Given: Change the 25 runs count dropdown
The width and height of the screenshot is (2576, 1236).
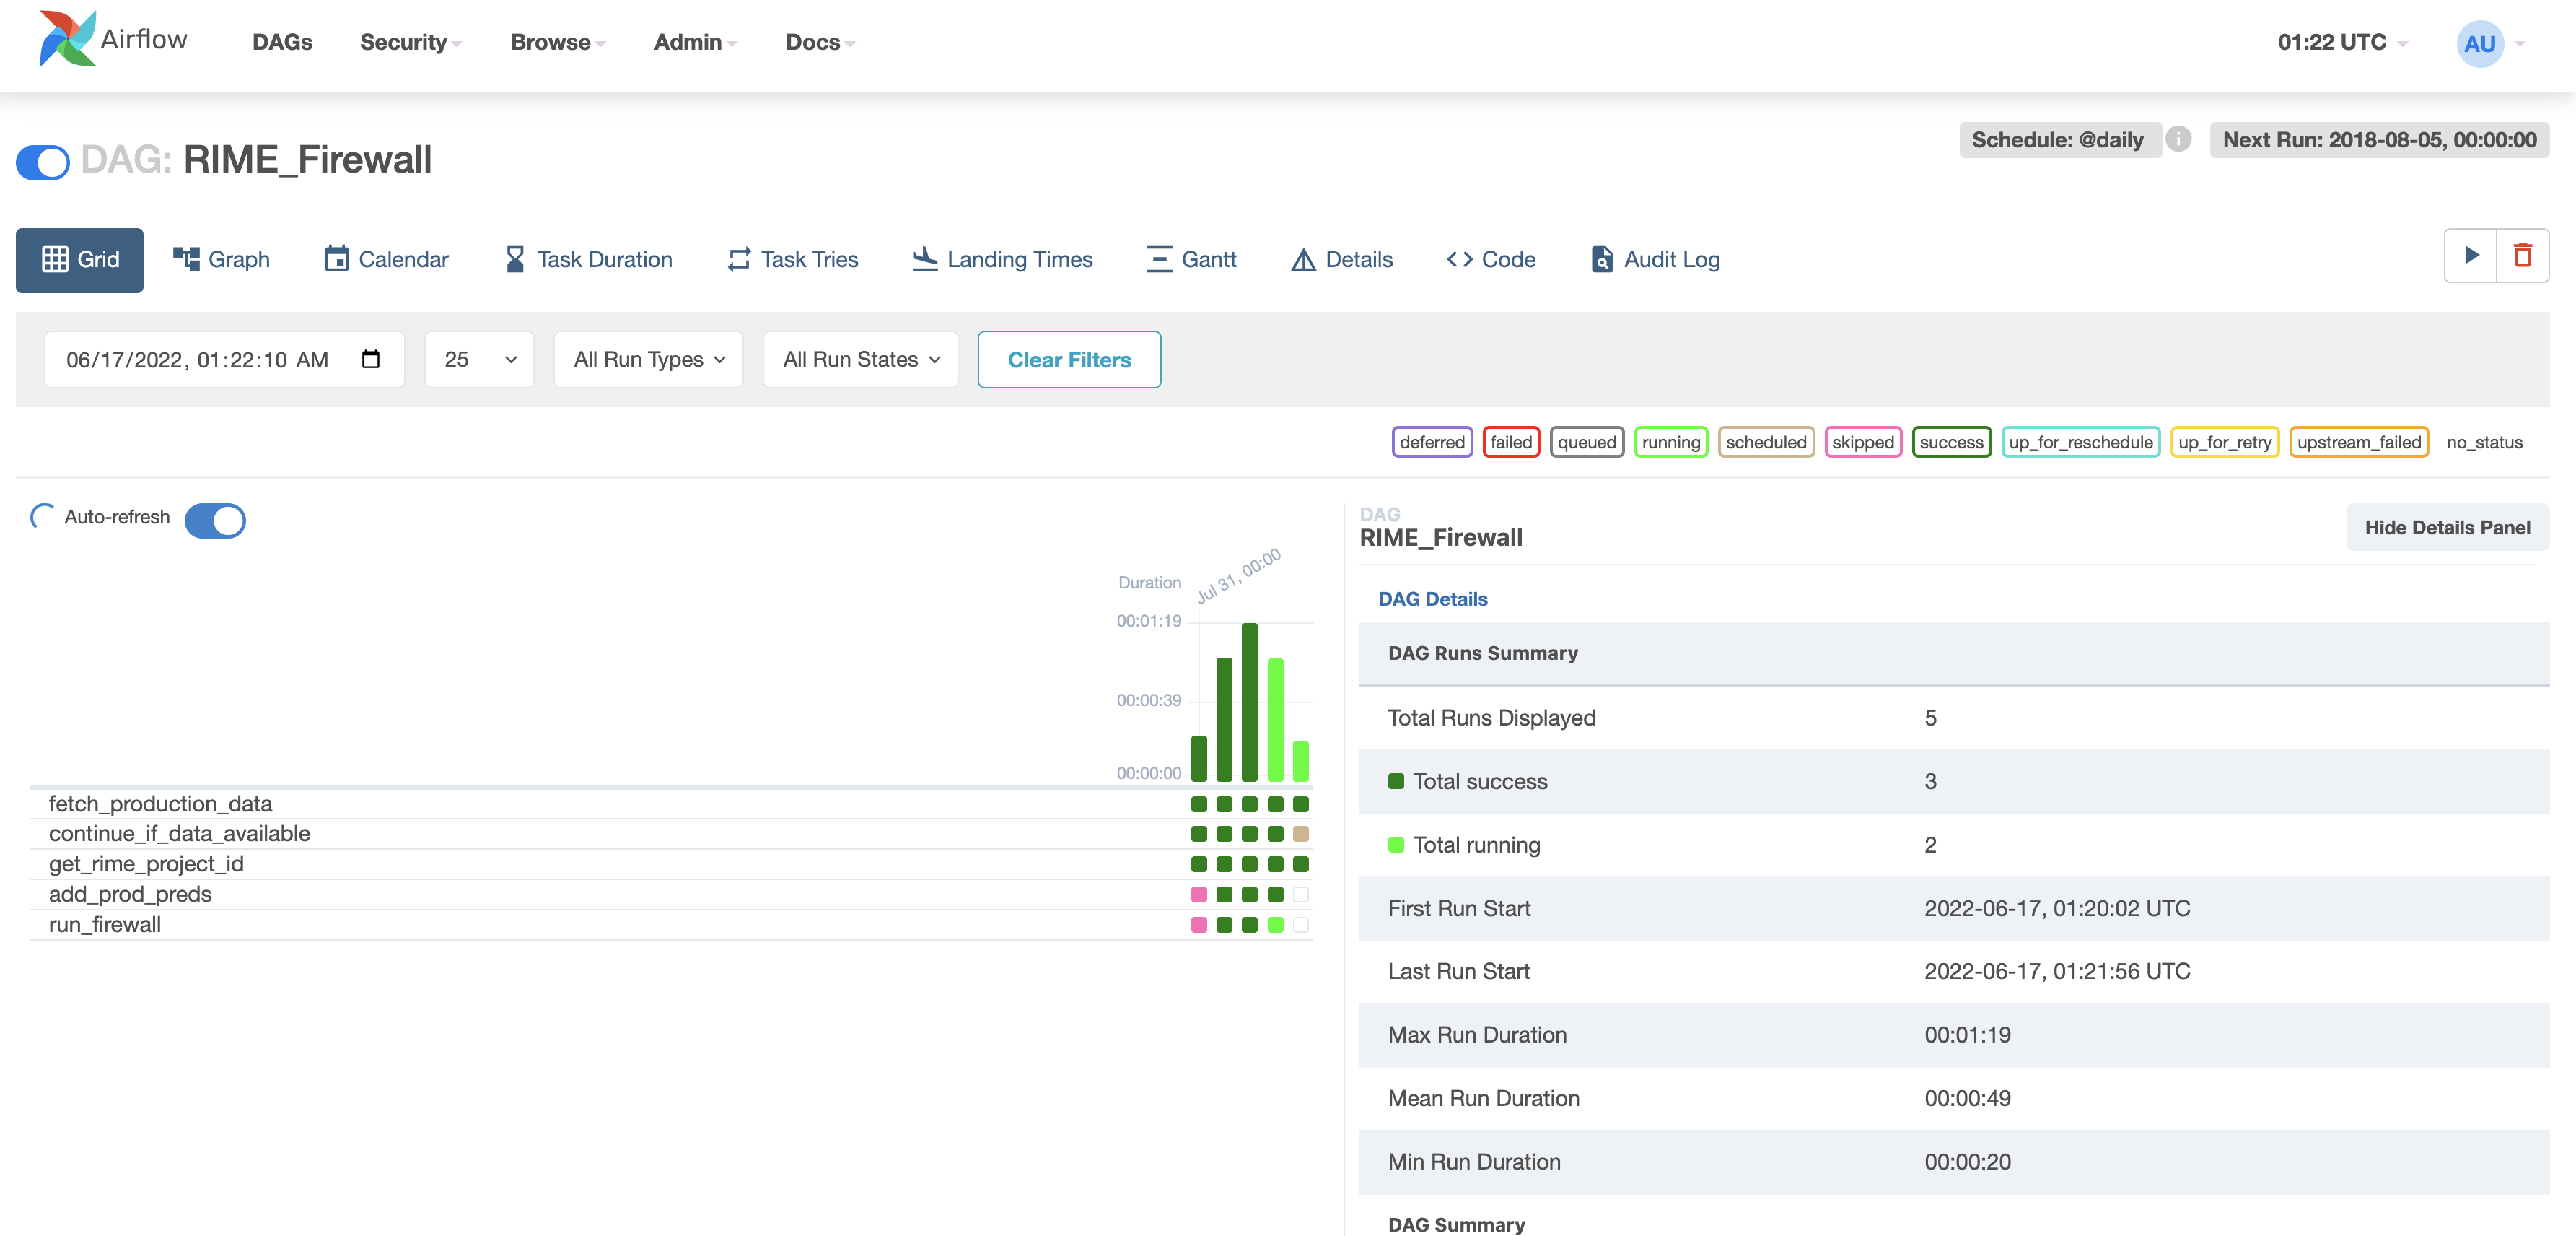Looking at the screenshot, I should tap(479, 360).
